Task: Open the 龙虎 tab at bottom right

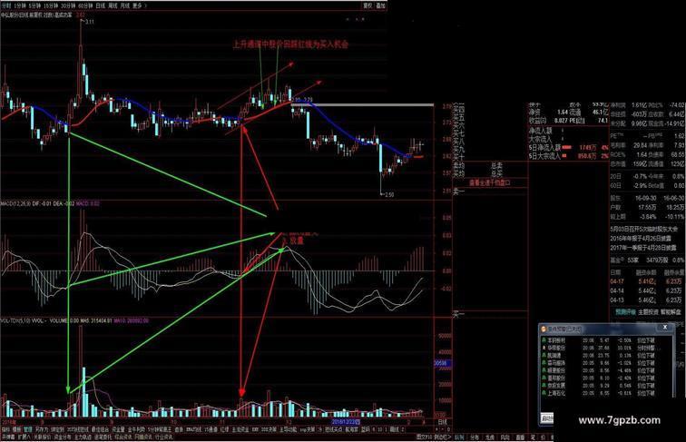Action: [x=490, y=437]
